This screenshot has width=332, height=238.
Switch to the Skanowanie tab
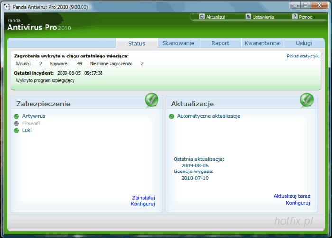178,43
